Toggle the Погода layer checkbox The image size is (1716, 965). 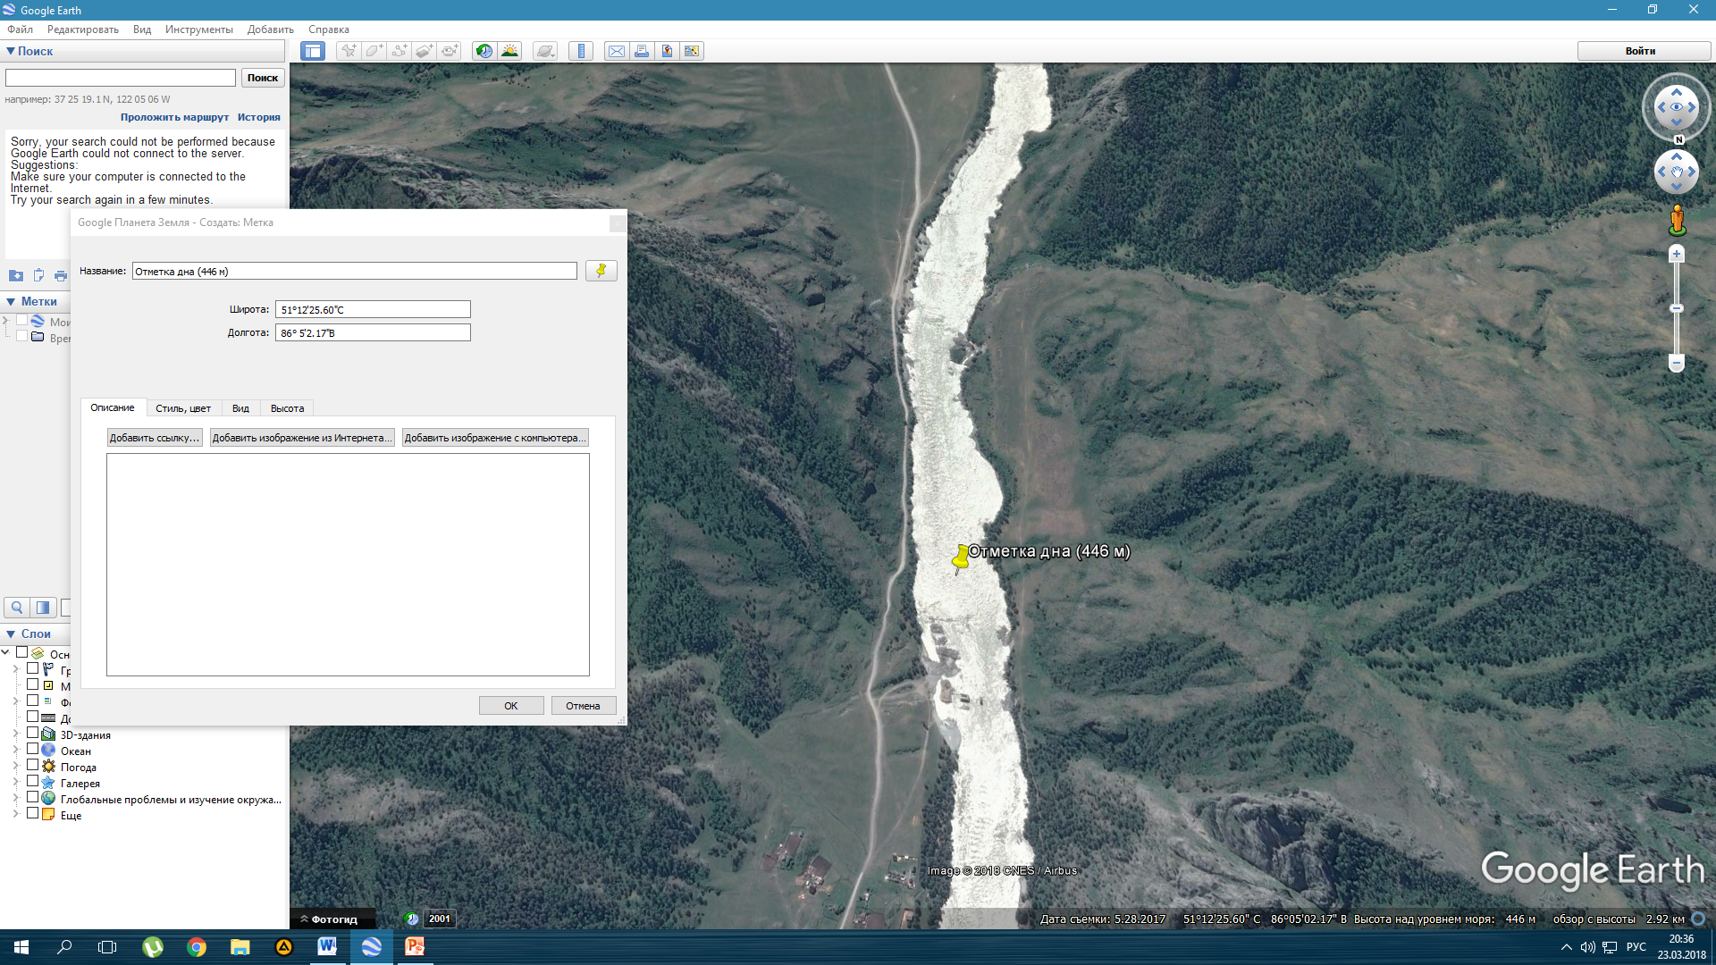click(x=32, y=766)
